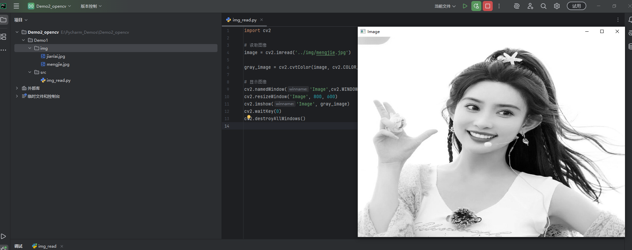Open the notifications bell icon

(630, 20)
